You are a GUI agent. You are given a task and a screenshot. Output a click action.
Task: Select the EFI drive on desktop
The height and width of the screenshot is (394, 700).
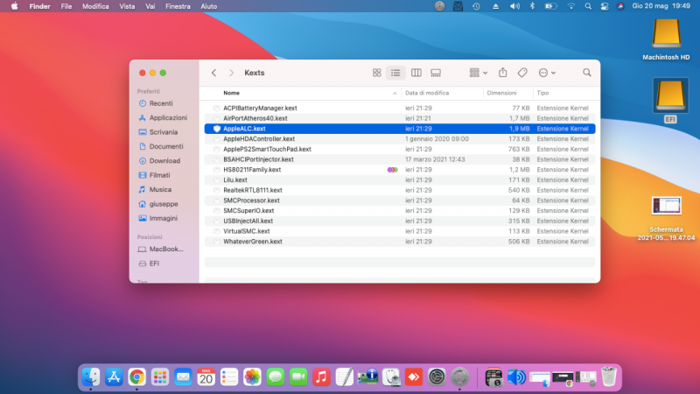(x=671, y=96)
